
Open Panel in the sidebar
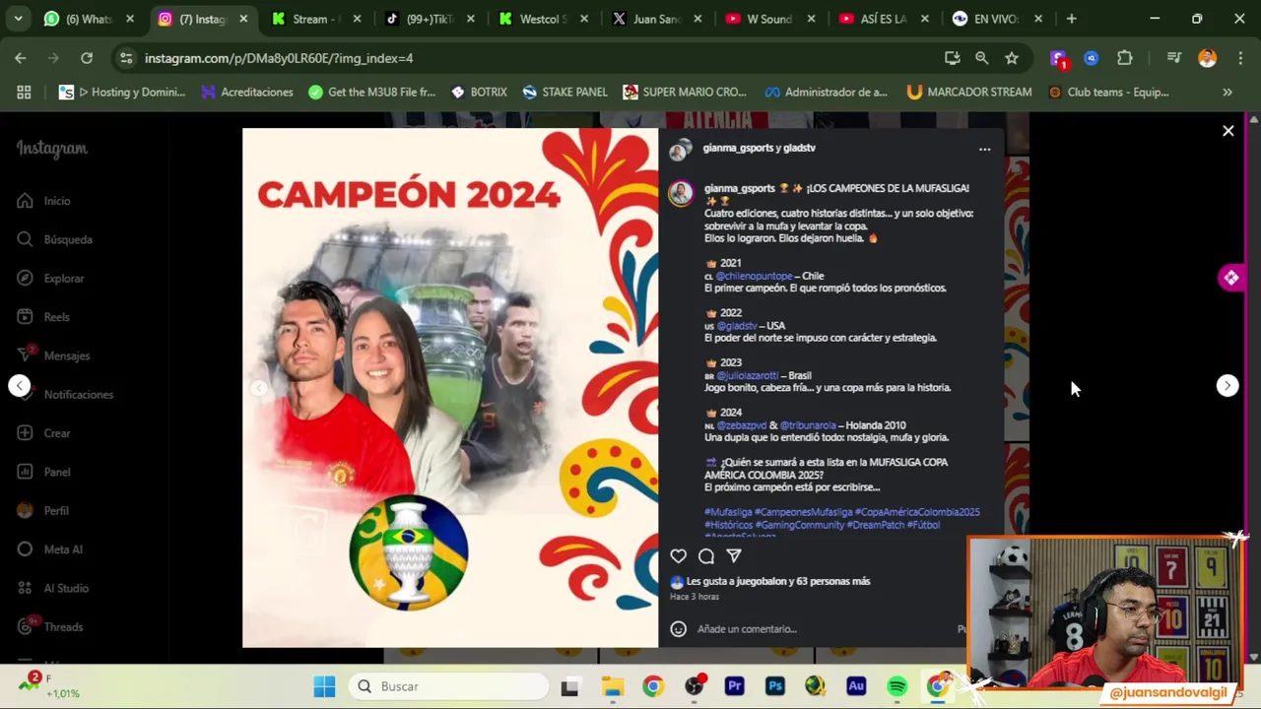[44, 472]
